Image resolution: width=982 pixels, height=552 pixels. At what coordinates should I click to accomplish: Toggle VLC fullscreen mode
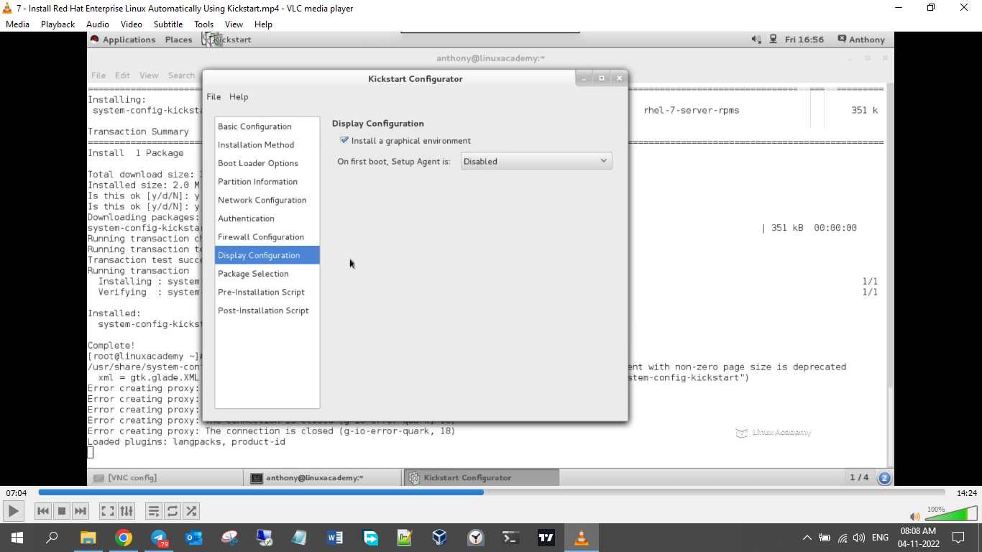(x=108, y=511)
